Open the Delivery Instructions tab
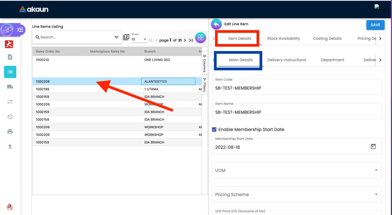Screen dimensions: 392x215 (x=286, y=60)
